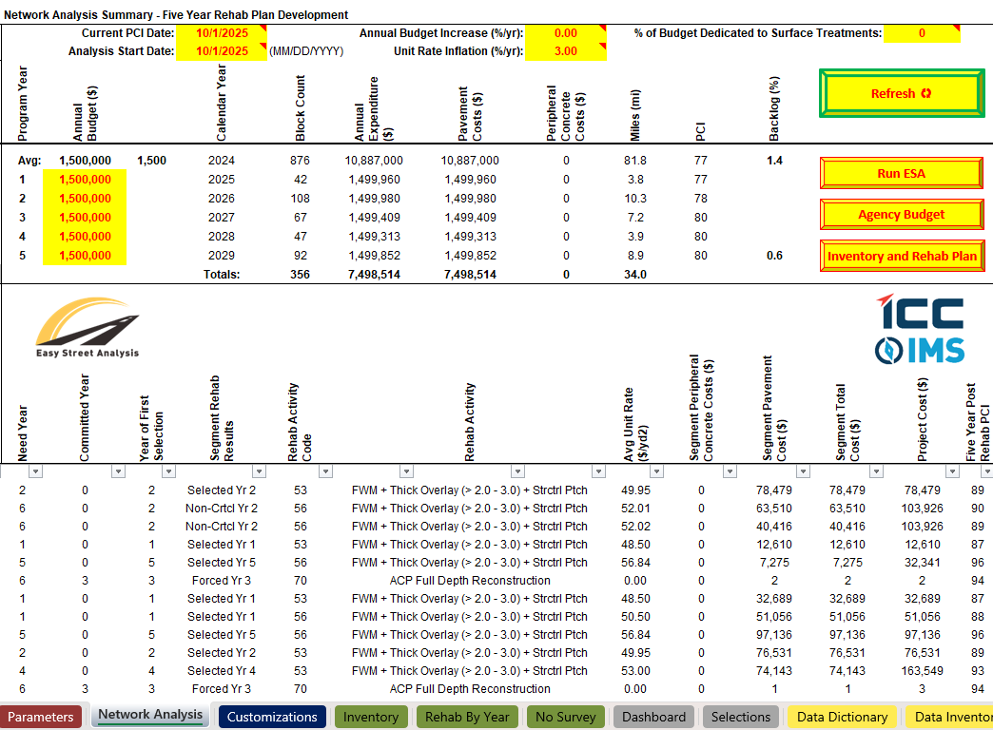Select the Program Year 1 annual budget cell
The height and width of the screenshot is (730, 993).
85,180
